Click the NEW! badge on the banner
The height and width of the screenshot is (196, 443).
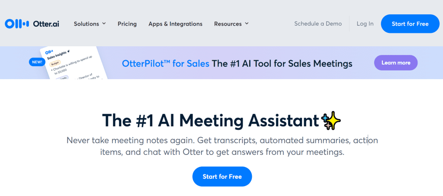(x=37, y=62)
